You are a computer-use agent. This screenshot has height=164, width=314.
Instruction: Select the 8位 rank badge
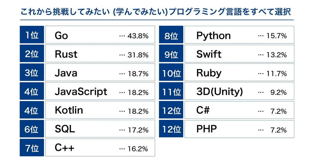171,36
